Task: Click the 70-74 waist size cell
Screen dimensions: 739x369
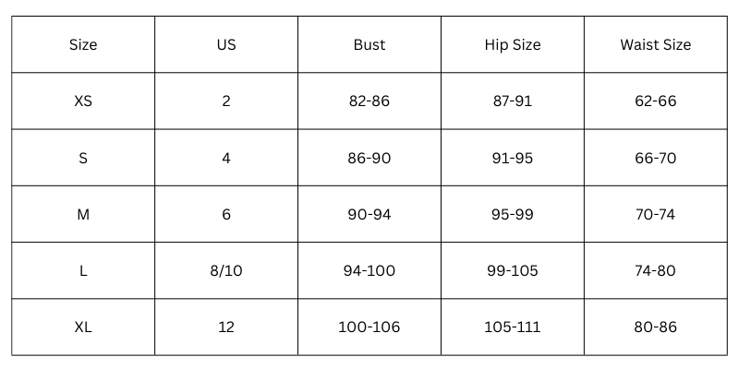Action: (x=656, y=214)
